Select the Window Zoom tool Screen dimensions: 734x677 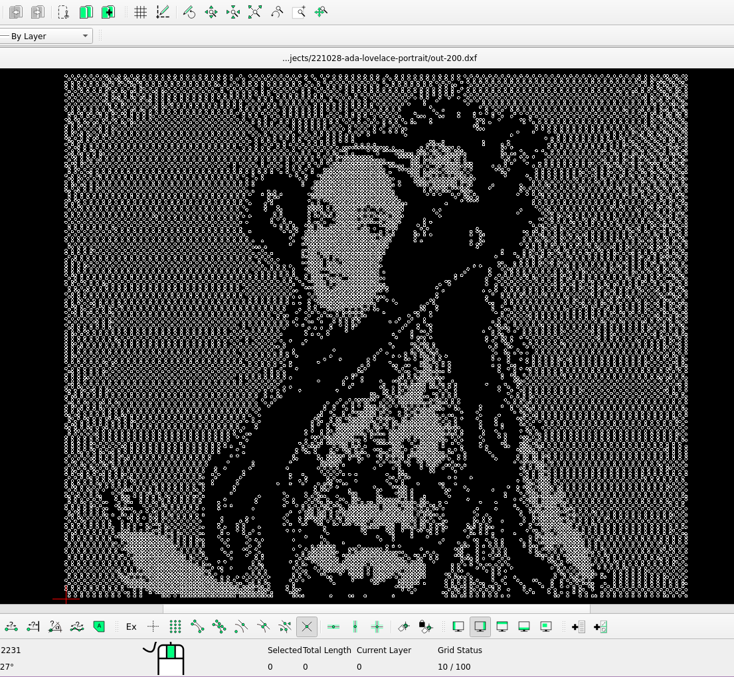click(299, 12)
